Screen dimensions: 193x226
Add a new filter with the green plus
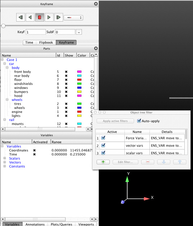coord(103,162)
